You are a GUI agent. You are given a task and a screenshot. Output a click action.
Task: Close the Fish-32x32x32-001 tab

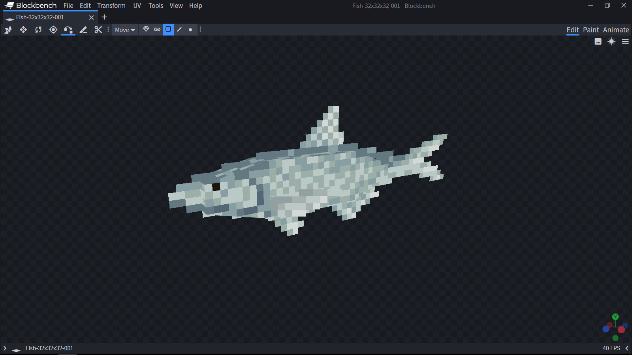[x=92, y=17]
